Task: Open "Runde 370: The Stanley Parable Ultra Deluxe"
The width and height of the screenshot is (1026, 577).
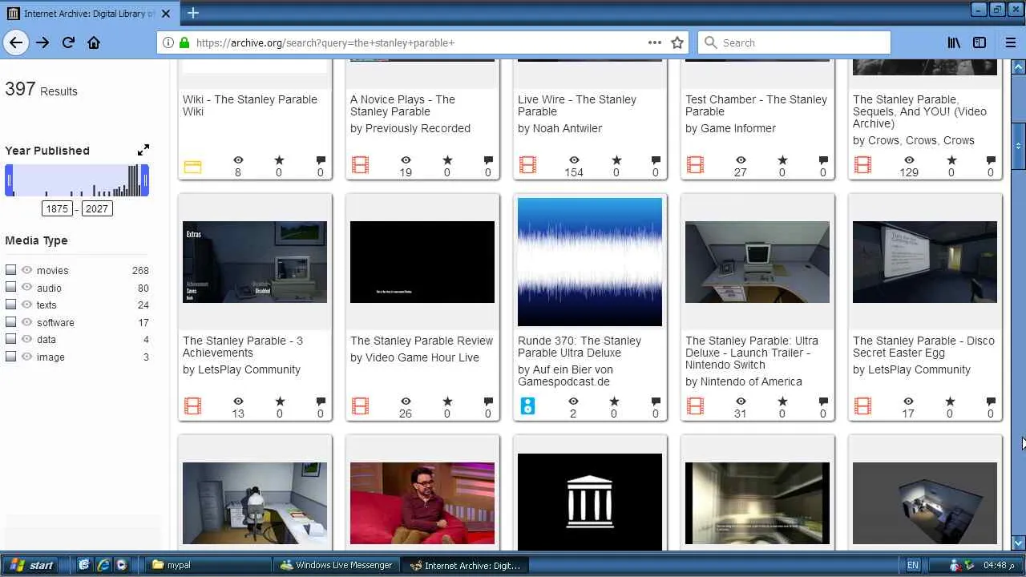Action: 580,346
